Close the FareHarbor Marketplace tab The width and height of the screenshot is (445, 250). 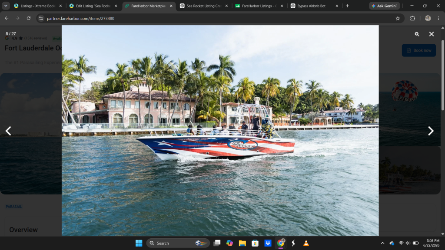[x=171, y=6]
